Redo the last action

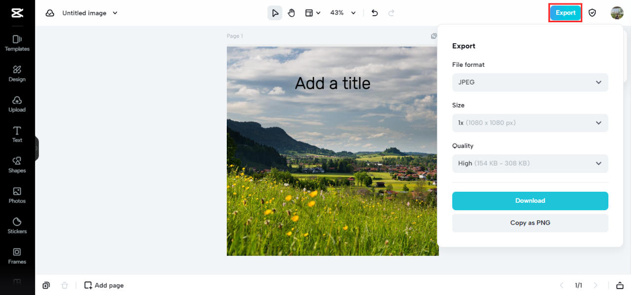point(391,13)
